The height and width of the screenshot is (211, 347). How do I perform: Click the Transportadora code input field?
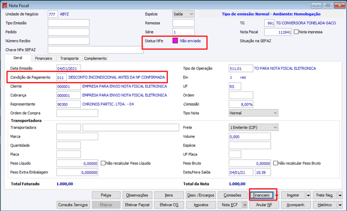click(68, 127)
